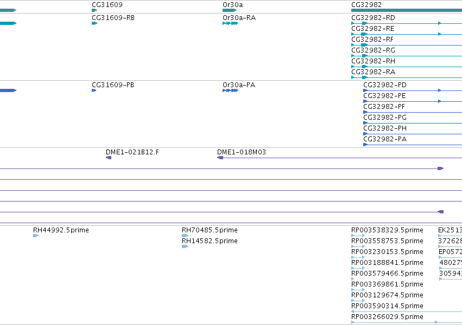Image resolution: width=462 pixels, height=325 pixels.
Task: Click the RH14582.5prime EST label
Action: (210, 241)
